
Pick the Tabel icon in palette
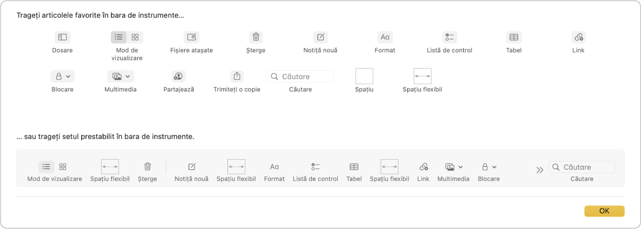[514, 37]
